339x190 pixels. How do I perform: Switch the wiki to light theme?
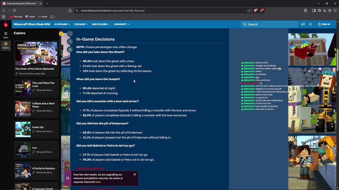[310, 24]
